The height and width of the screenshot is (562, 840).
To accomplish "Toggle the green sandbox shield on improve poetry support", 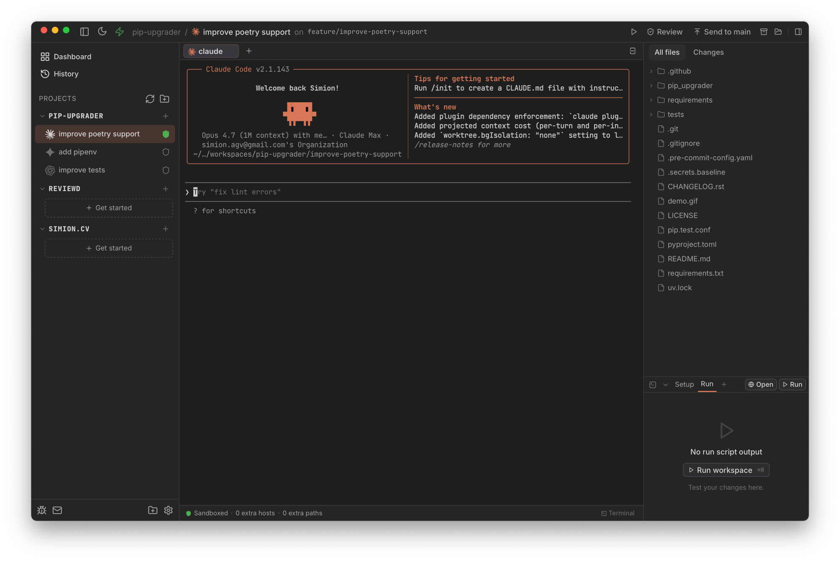I will pos(166,134).
